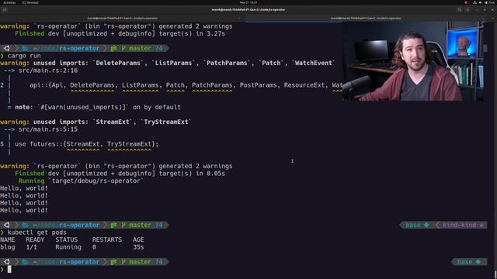Open a new terminal tab with header button
The width and height of the screenshot is (497, 279).
point(5,10)
